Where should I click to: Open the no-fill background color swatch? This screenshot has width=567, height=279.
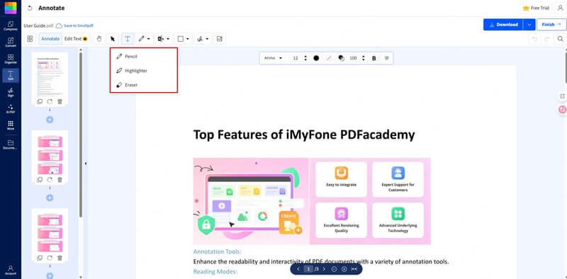(329, 58)
